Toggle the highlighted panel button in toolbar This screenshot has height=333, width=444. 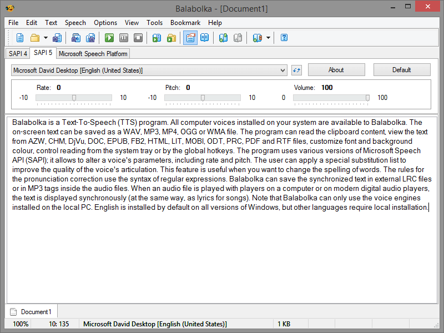(190, 38)
